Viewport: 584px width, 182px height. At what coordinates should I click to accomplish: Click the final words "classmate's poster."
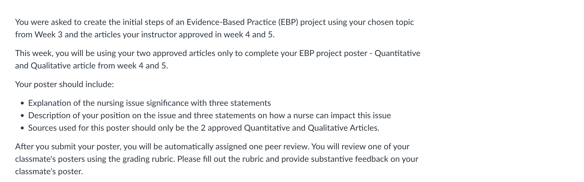tap(49, 172)
